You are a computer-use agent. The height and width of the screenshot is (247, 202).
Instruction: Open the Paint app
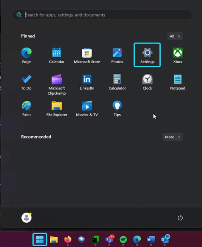coord(26,108)
